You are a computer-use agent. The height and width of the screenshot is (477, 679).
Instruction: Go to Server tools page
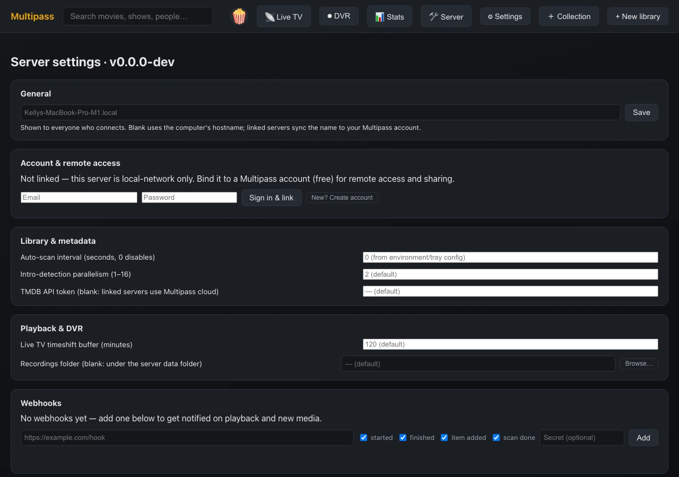pyautogui.click(x=446, y=16)
